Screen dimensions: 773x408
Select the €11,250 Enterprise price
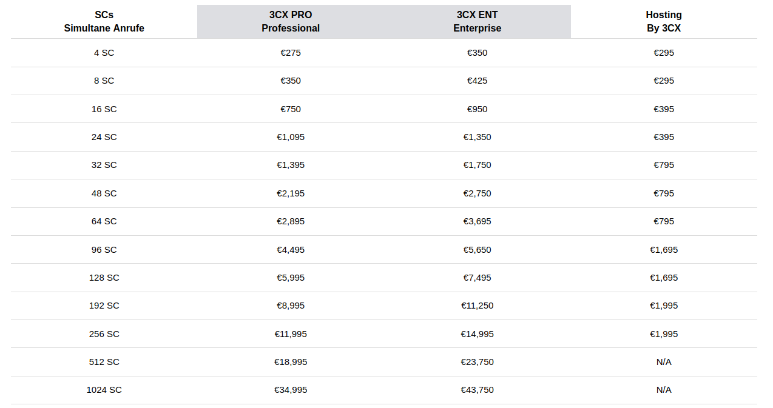tap(478, 306)
